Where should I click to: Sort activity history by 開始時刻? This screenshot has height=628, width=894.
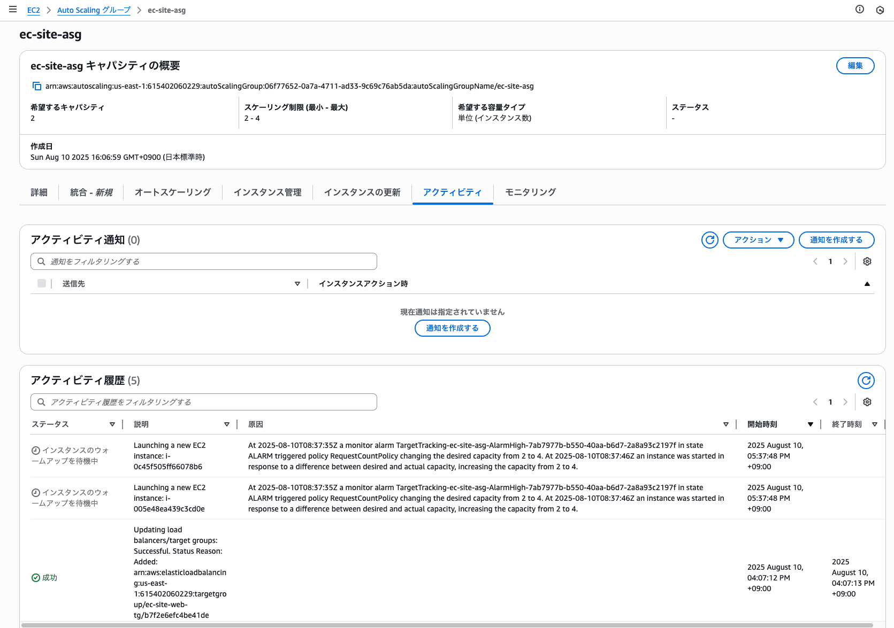[811, 424]
